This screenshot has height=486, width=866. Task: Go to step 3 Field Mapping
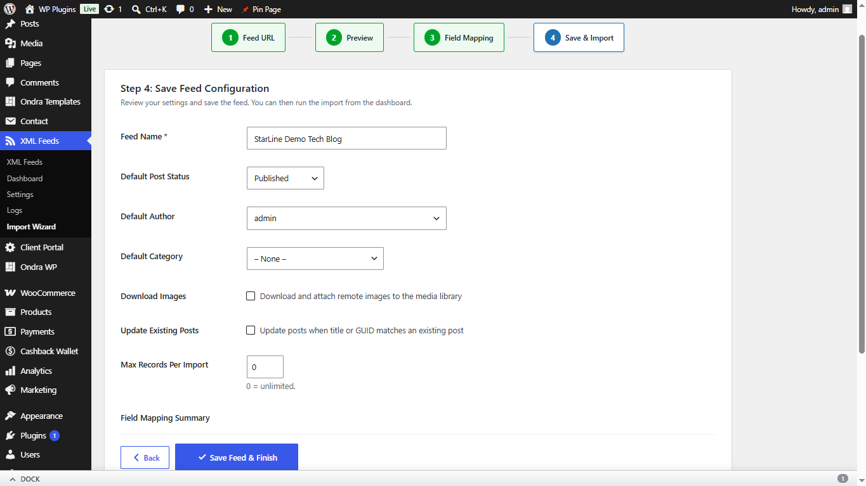point(459,37)
